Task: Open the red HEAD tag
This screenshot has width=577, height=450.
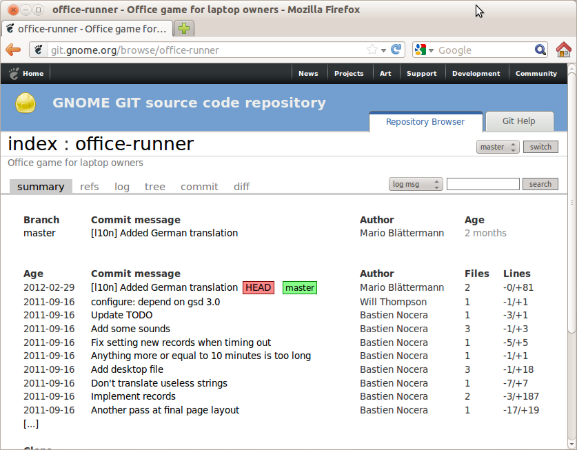Action: pyautogui.click(x=259, y=288)
